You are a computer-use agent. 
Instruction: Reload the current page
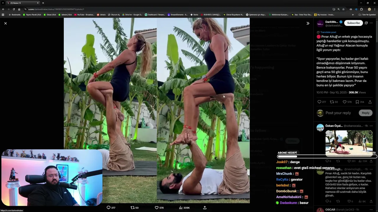[14, 9]
